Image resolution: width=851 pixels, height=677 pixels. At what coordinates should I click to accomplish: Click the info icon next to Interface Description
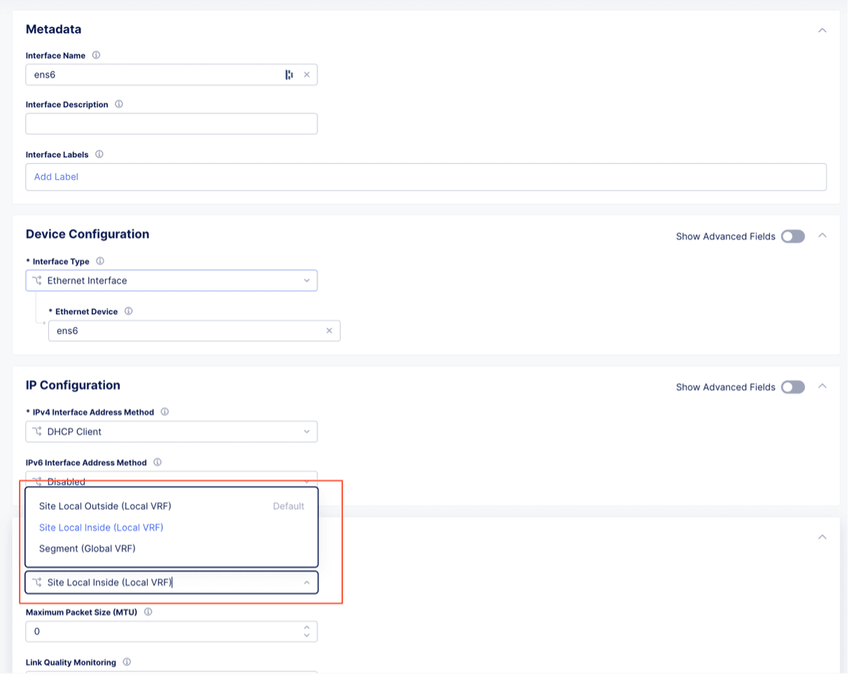(x=119, y=104)
